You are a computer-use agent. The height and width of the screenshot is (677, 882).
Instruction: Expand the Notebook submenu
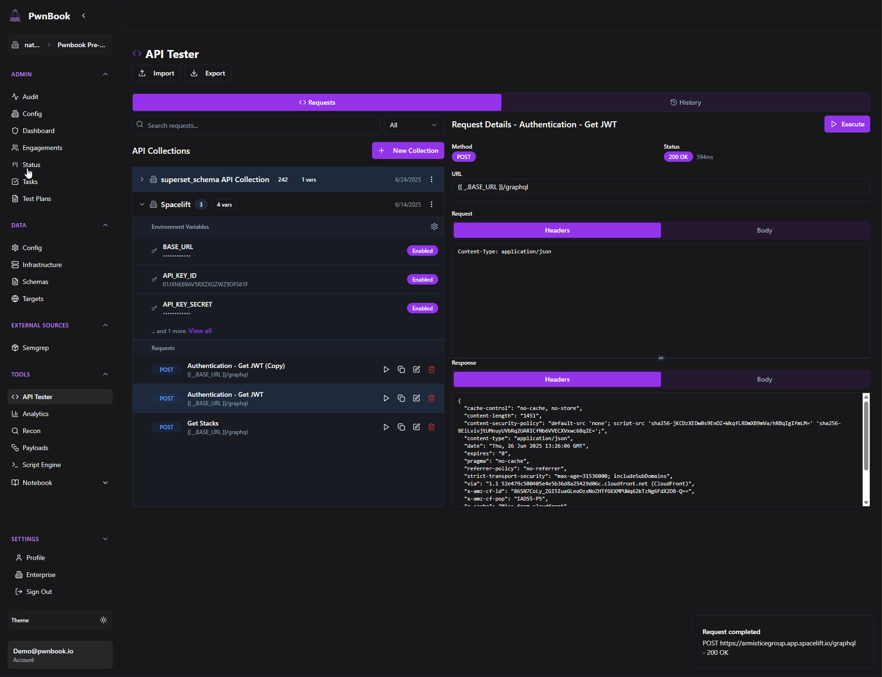click(x=105, y=483)
